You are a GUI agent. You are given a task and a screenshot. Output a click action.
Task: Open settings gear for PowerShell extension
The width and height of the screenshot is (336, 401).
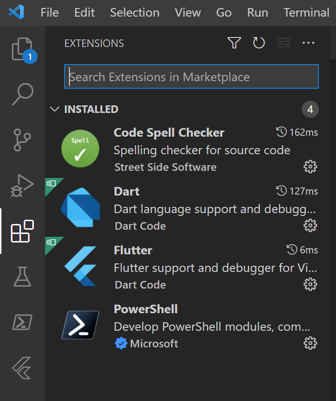tap(310, 343)
